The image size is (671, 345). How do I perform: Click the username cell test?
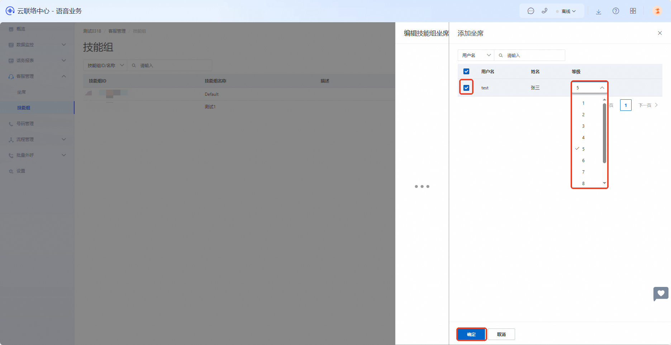click(485, 88)
